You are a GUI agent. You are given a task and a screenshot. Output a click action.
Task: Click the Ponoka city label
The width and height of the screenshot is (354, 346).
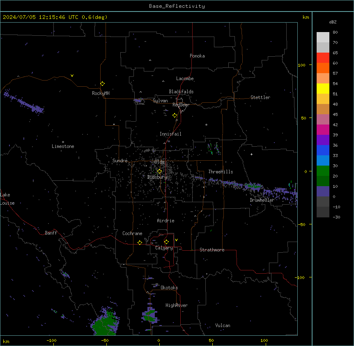pyautogui.click(x=197, y=56)
